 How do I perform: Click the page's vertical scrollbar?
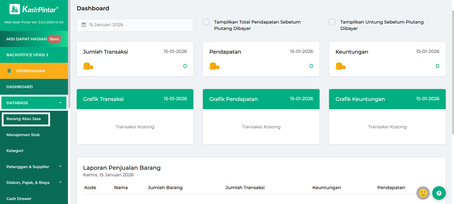(x=452, y=71)
